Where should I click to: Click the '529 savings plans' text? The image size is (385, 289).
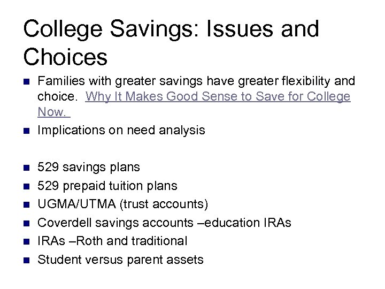(x=89, y=168)
